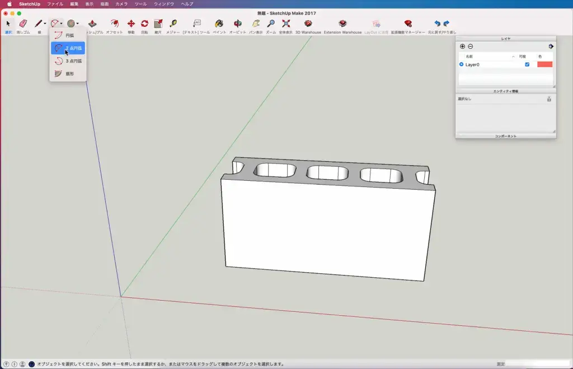Open the SketchUp application menu

click(30, 4)
